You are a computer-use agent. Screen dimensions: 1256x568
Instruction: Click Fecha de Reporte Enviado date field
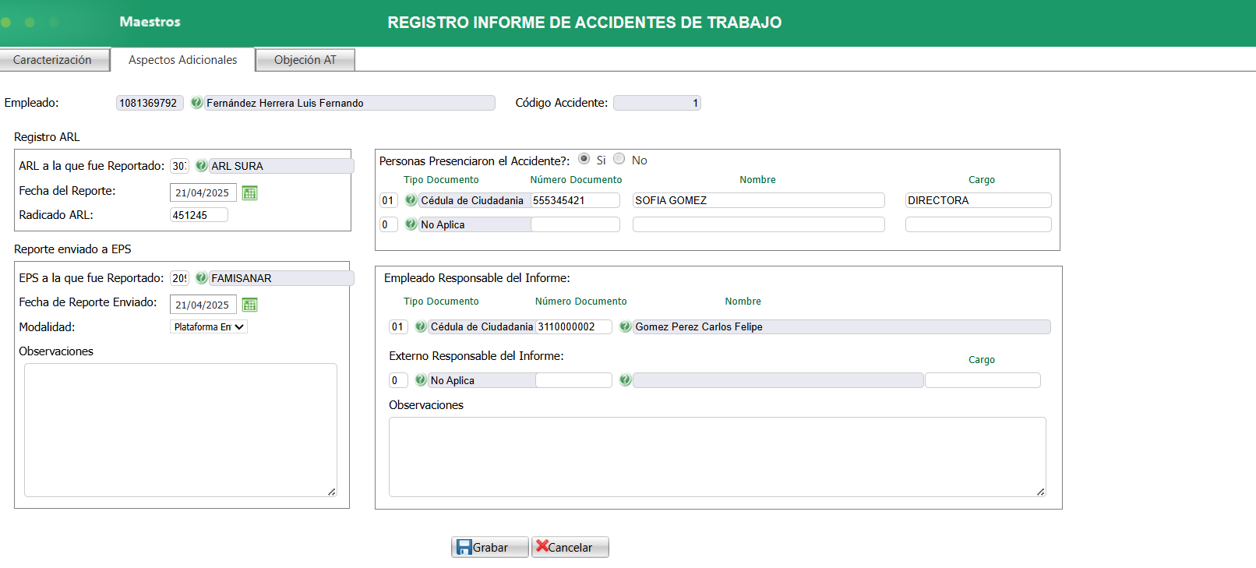(203, 305)
